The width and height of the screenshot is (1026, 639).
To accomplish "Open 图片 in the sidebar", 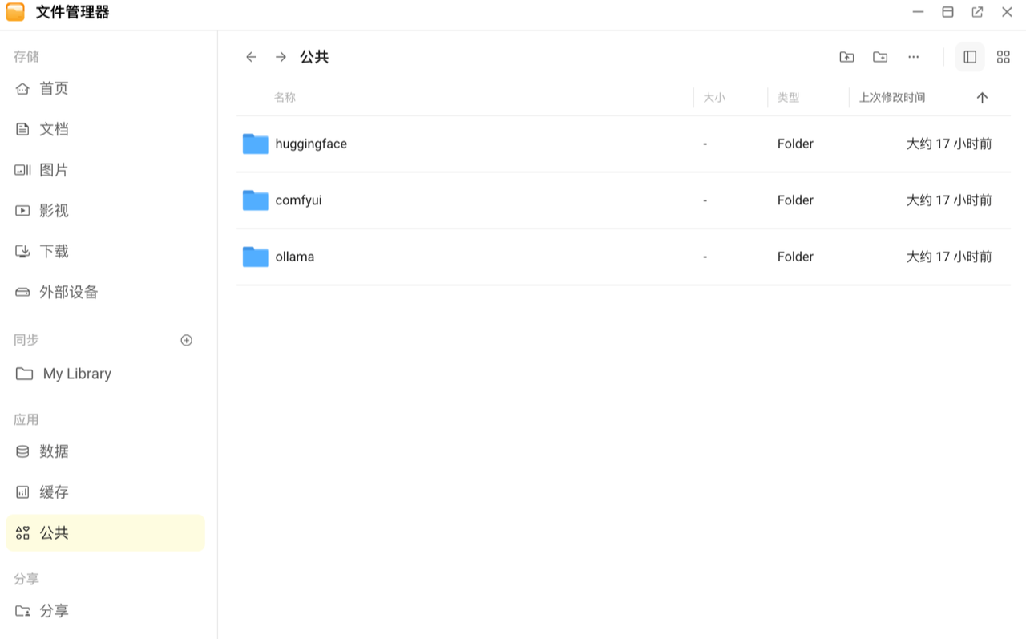I will 105,170.
